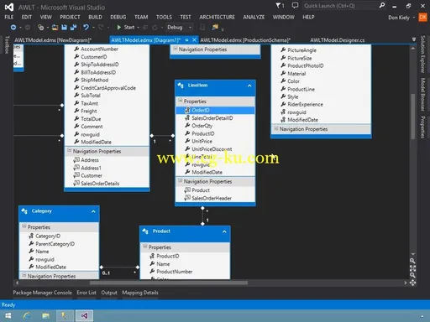The image size is (430, 322).
Task: Collapse LineItem Navigation Properties section
Action: (x=181, y=180)
